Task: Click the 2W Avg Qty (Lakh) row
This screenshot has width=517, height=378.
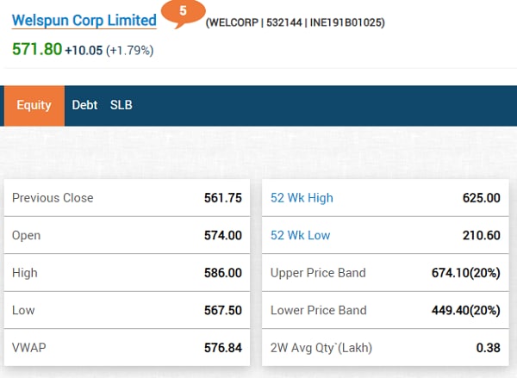Action: click(385, 348)
